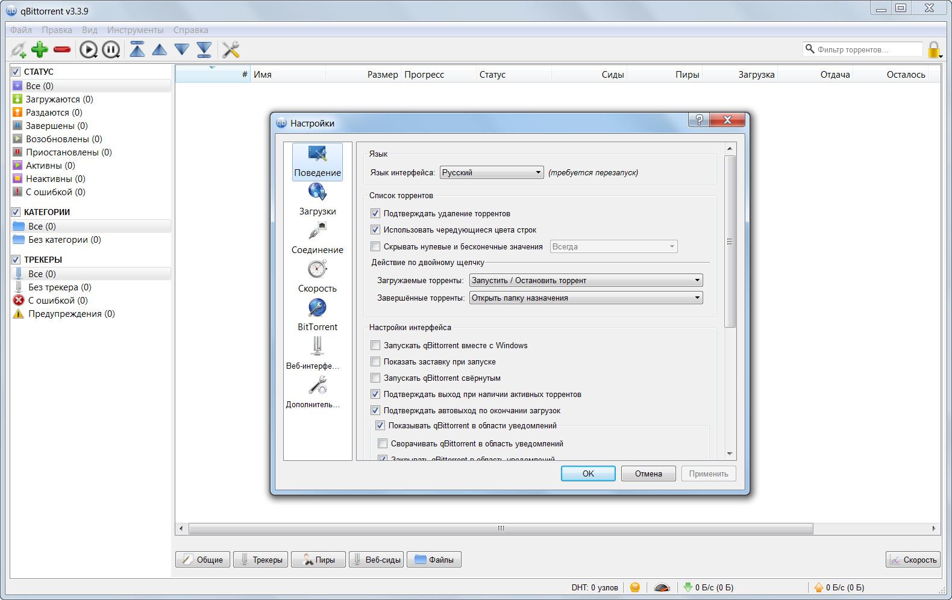Image resolution: width=952 pixels, height=600 pixels.
Task: Click the help question mark in Настройки dialog
Action: 699,120
